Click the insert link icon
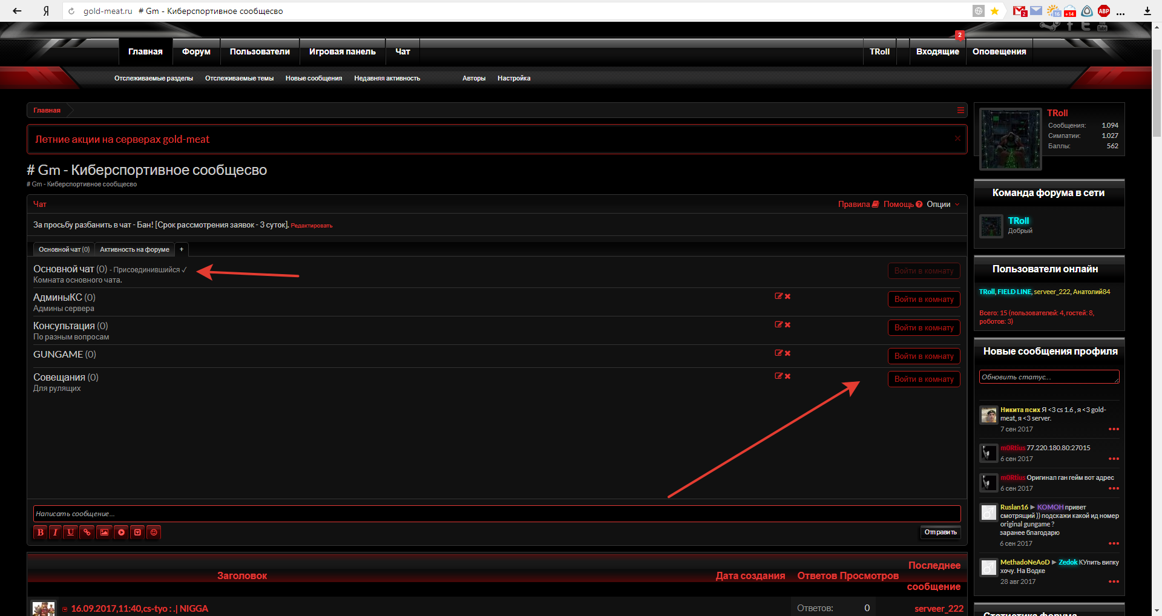 (87, 532)
